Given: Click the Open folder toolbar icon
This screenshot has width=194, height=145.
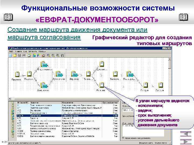Looking at the screenshot, I should [15, 55].
